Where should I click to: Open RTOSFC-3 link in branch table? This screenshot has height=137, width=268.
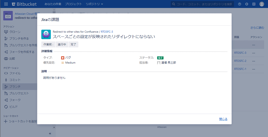pos(240,53)
